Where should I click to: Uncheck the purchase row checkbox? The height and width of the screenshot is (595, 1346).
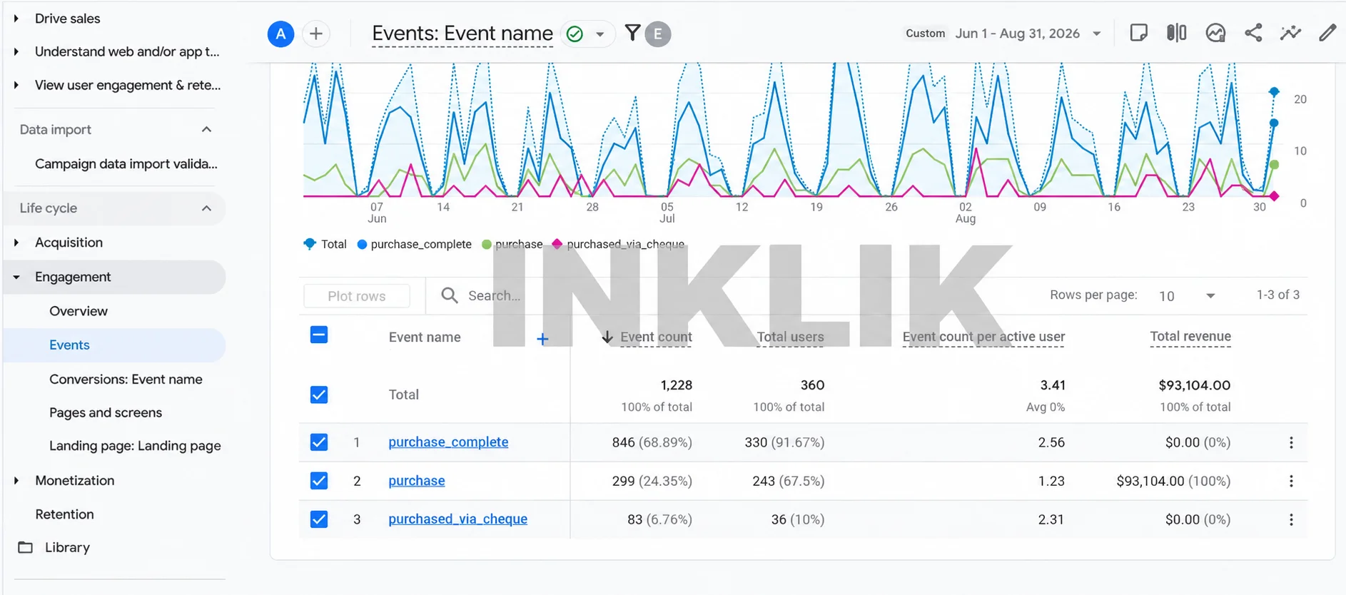pyautogui.click(x=319, y=481)
